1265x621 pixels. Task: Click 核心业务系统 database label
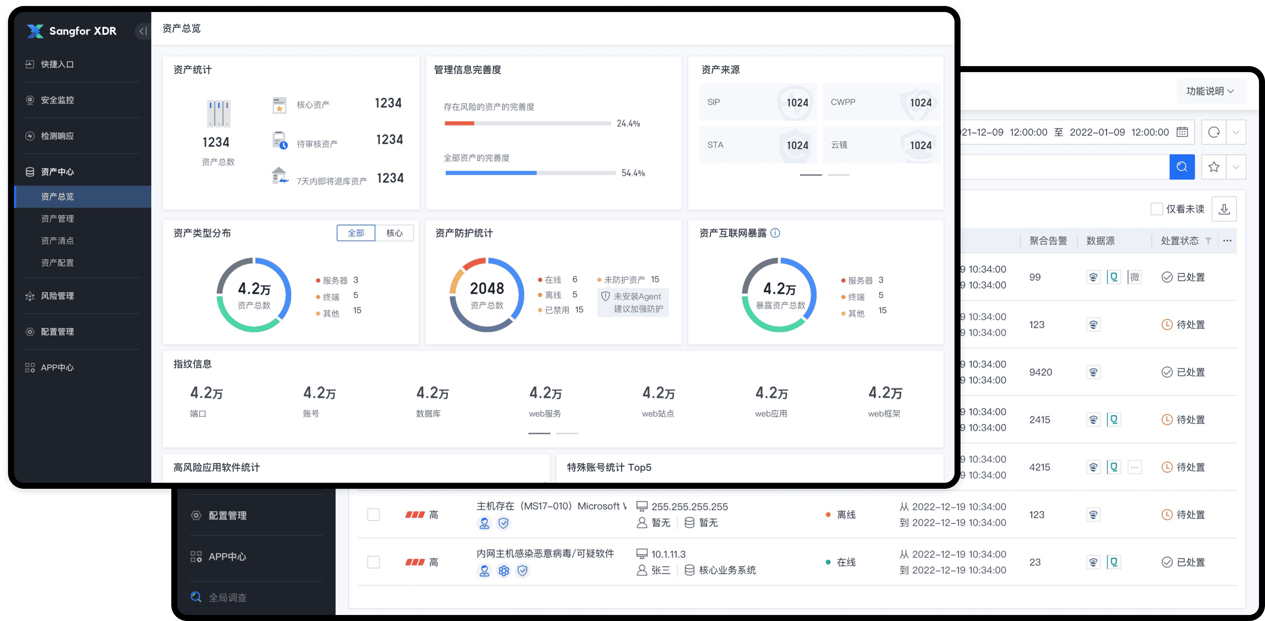(x=727, y=570)
